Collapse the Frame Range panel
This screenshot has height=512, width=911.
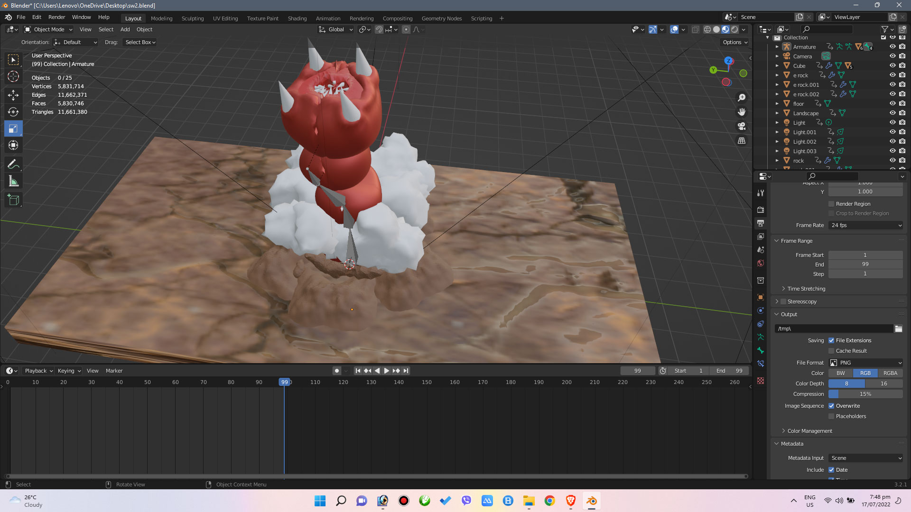pos(796,241)
